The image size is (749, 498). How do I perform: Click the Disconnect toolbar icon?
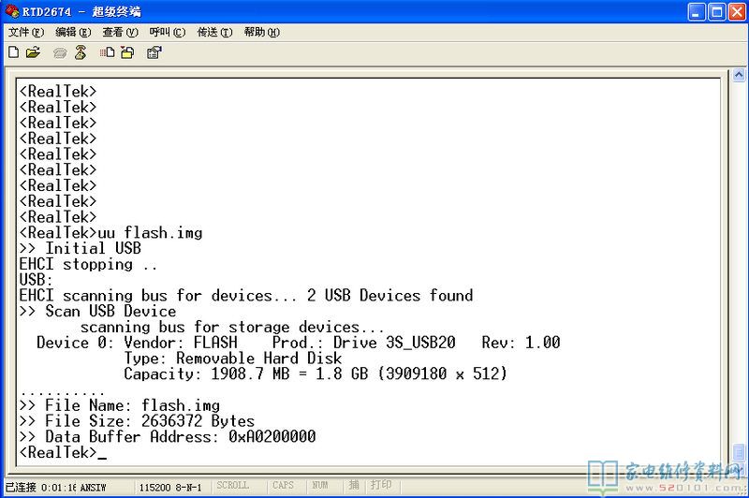[x=81, y=52]
